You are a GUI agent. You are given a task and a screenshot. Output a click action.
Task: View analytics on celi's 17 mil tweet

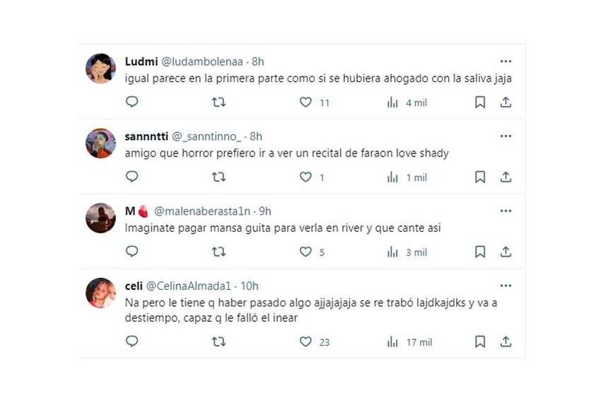click(393, 342)
